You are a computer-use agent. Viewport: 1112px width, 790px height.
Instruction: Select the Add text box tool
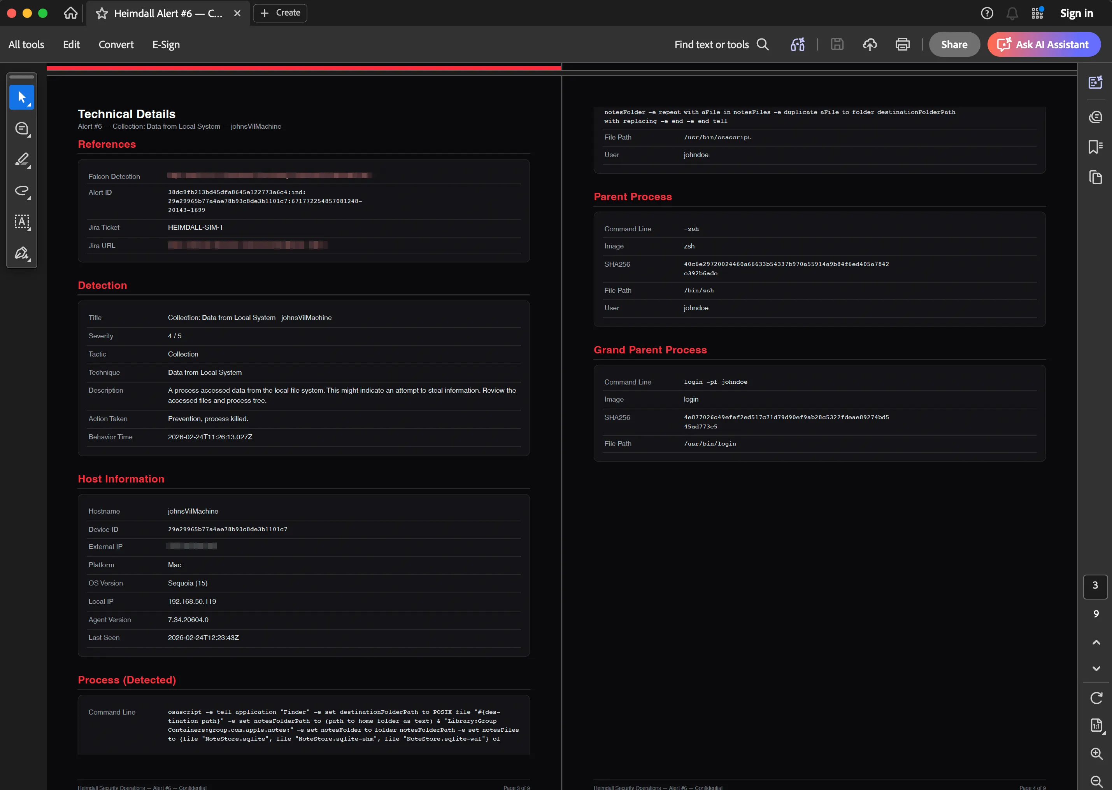[21, 222]
